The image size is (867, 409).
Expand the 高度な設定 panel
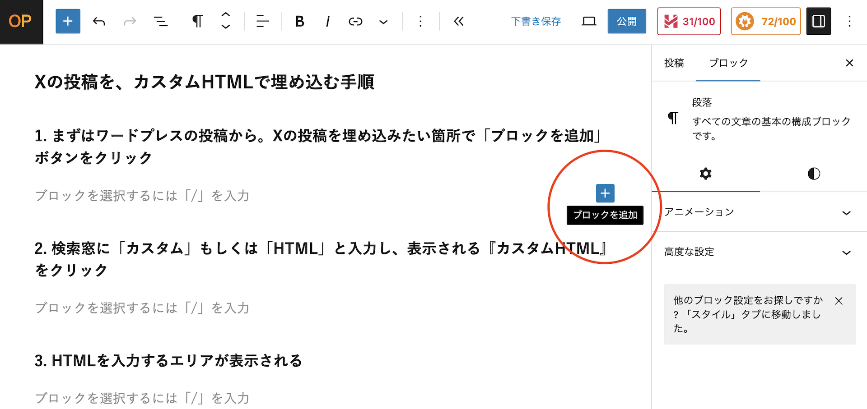(x=759, y=252)
